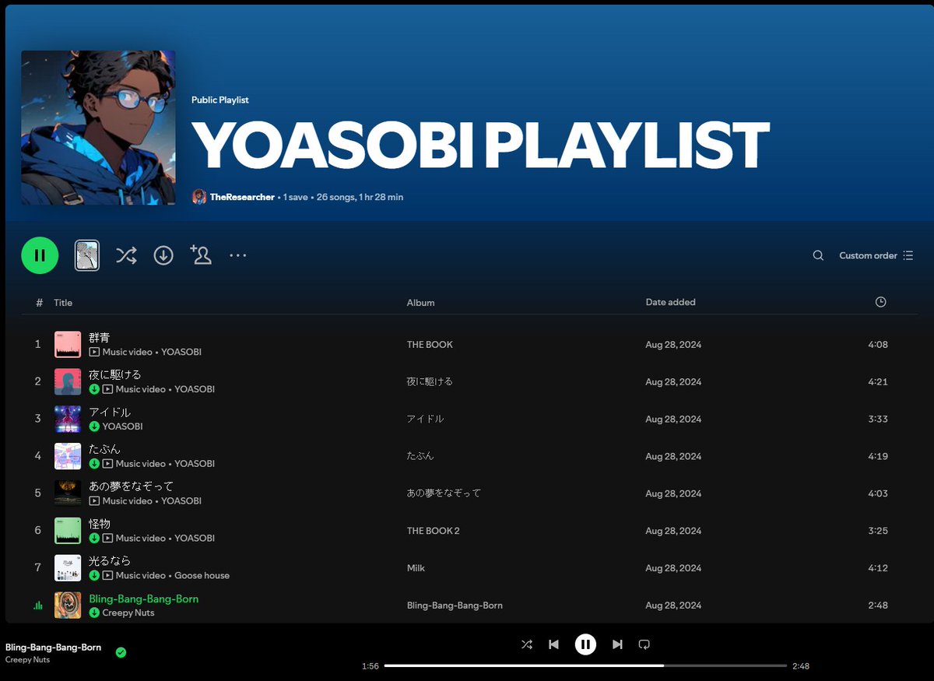
Task: Click the playlist cover art image
Action: tap(98, 128)
